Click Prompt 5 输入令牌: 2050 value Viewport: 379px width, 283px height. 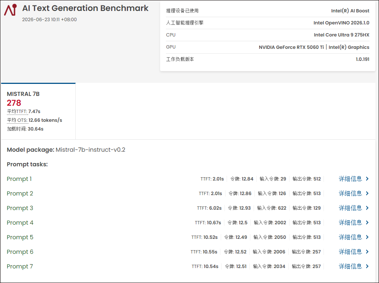270,237
